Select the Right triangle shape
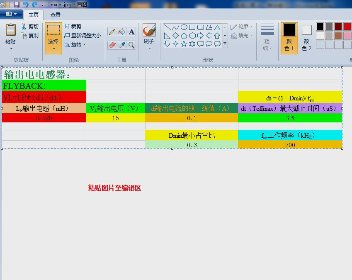352x280 pixels. coord(167,36)
